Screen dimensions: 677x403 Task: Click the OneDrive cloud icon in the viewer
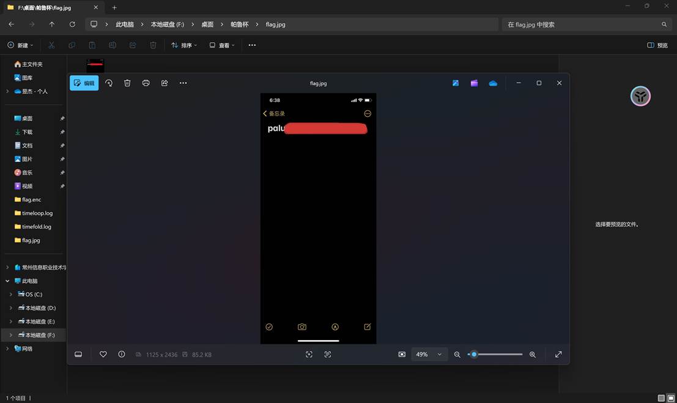coord(493,83)
